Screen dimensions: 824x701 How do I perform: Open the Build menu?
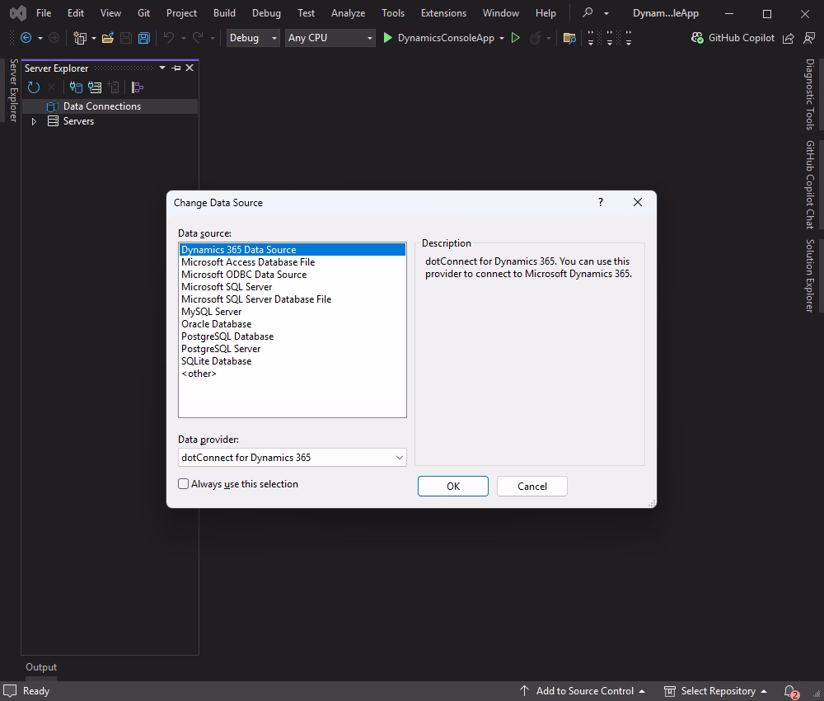[x=224, y=13]
